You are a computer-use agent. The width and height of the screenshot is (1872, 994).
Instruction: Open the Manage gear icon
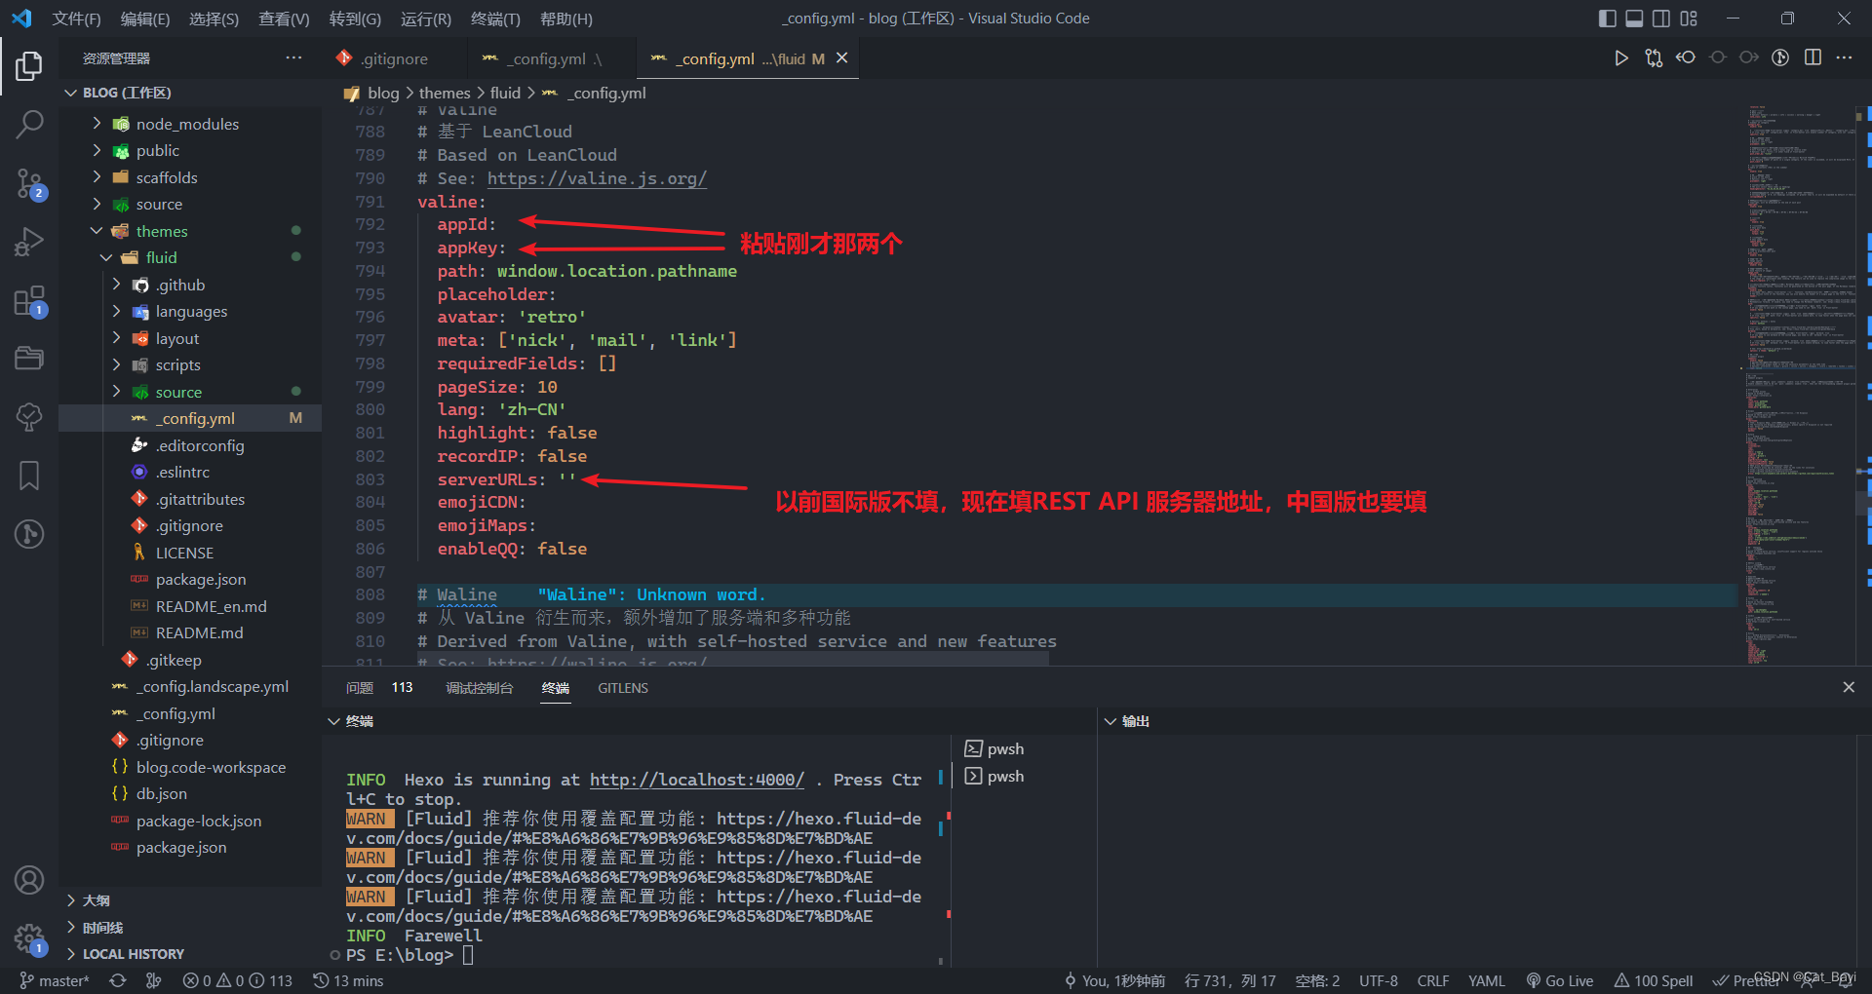29,939
